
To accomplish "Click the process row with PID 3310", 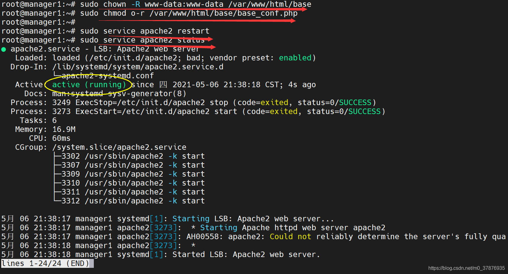I will tap(129, 183).
